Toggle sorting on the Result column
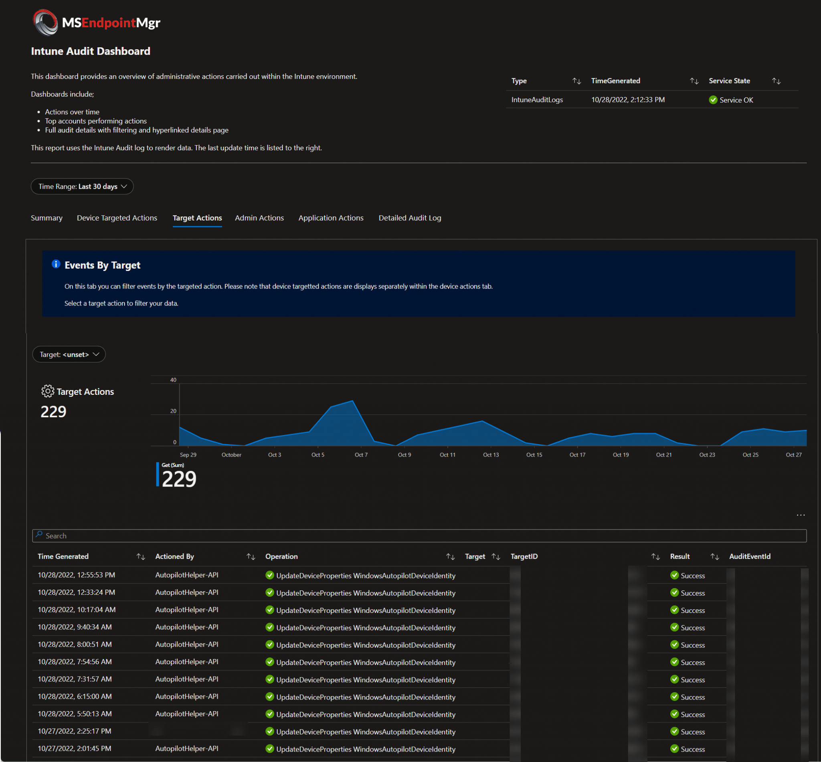The width and height of the screenshot is (821, 762). click(x=715, y=556)
